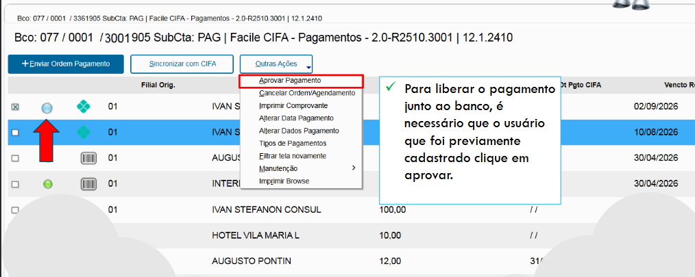Select Imprimir Comprovante from menu

tap(293, 106)
